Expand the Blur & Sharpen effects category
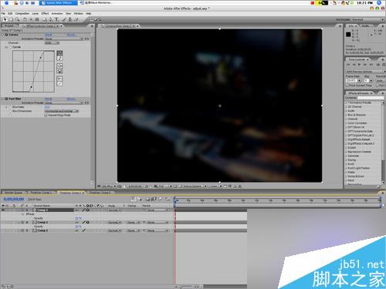386x289 pixels. click(347, 115)
